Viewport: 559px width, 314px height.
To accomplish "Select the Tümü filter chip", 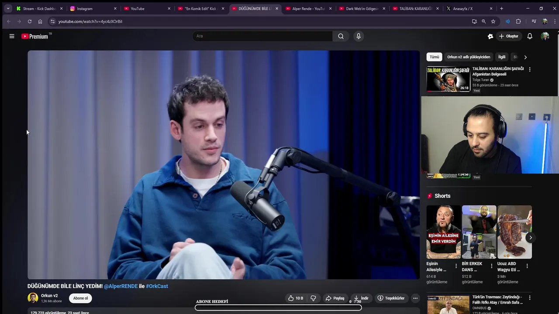I will (434, 57).
